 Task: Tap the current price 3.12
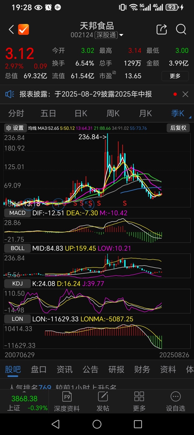click(20, 53)
